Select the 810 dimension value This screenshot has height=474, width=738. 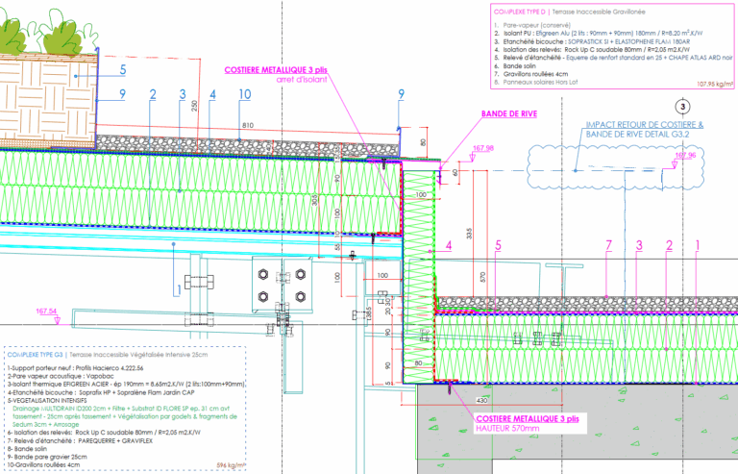tap(248, 126)
